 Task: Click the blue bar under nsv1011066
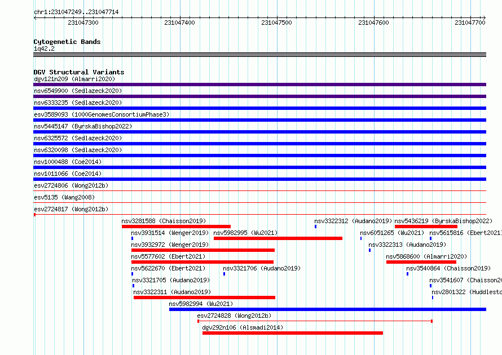259,179
